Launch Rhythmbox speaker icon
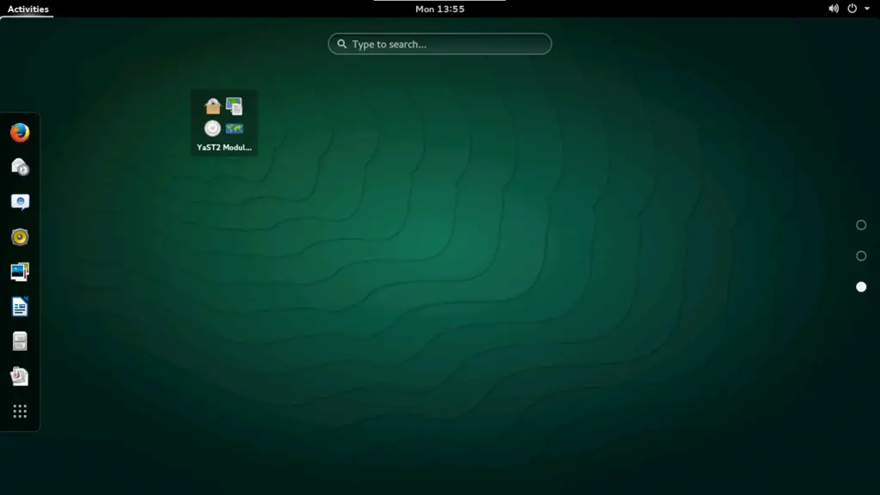 (20, 237)
